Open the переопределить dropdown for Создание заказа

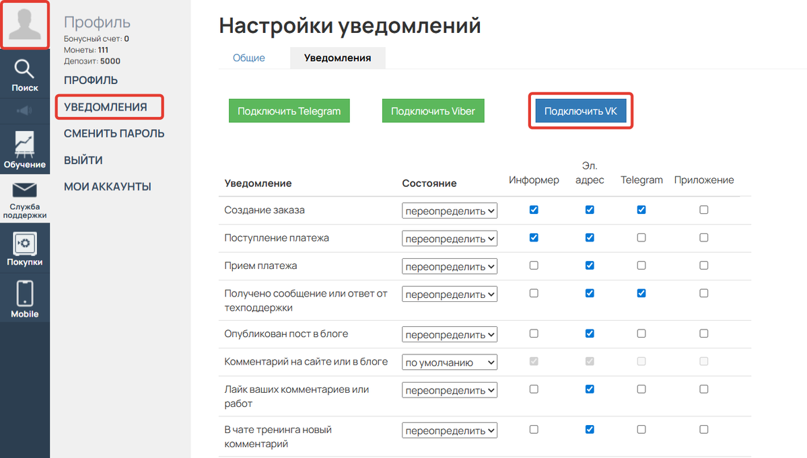[449, 210]
